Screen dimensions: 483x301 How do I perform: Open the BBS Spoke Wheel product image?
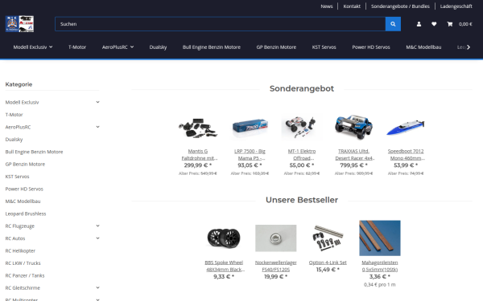point(224,238)
